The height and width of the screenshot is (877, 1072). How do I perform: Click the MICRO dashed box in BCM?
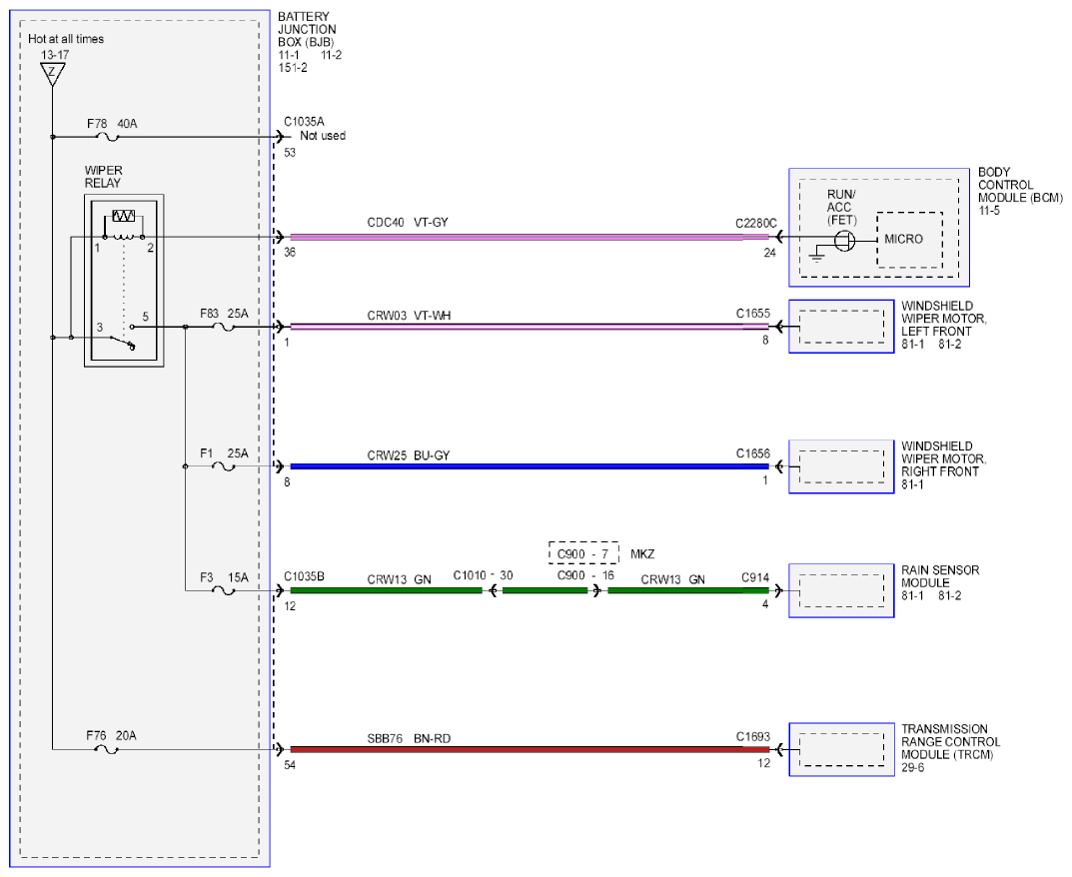910,240
